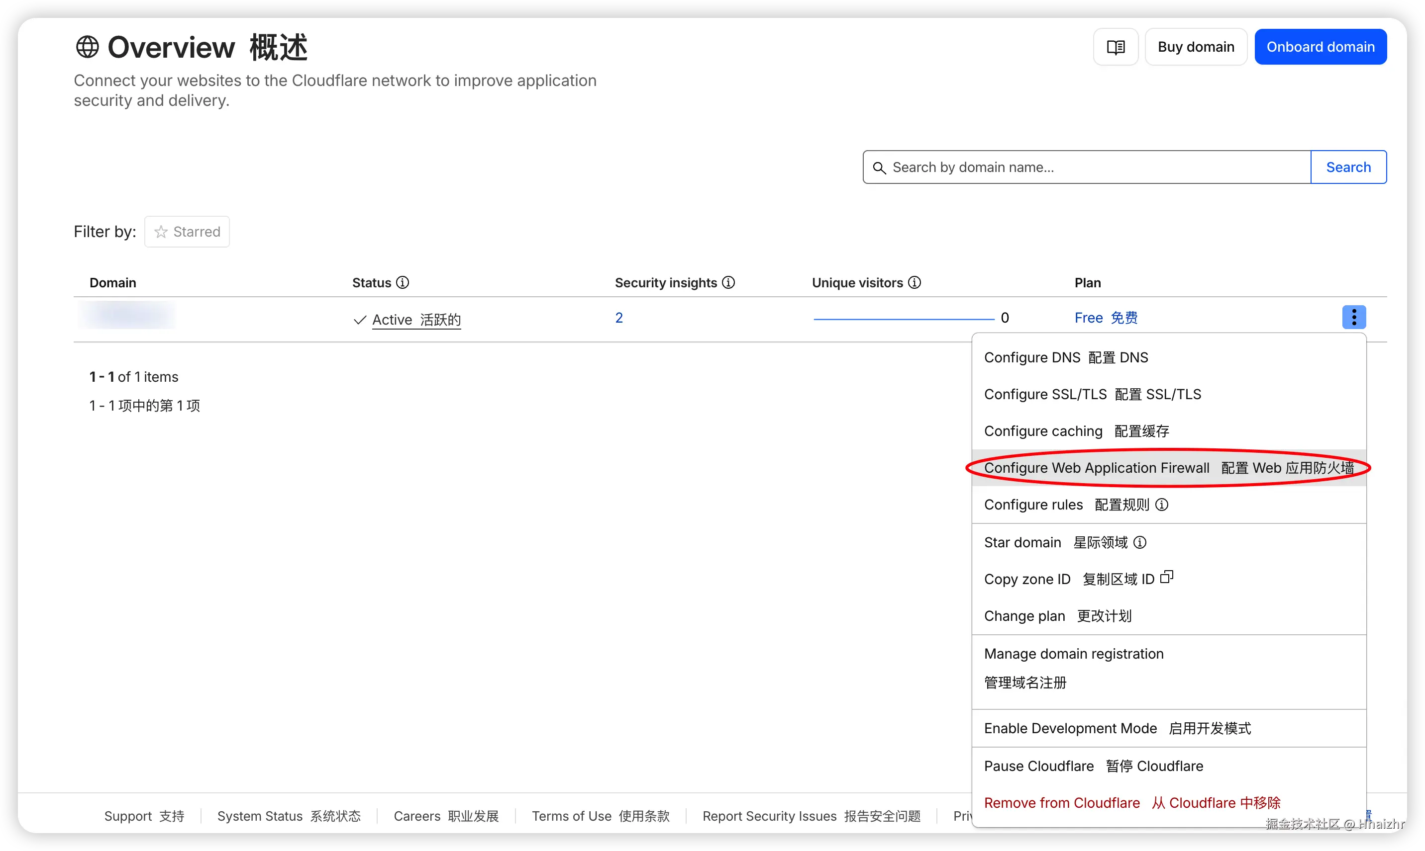Click the Unique visitors info icon
1425x851 pixels.
pos(914,283)
